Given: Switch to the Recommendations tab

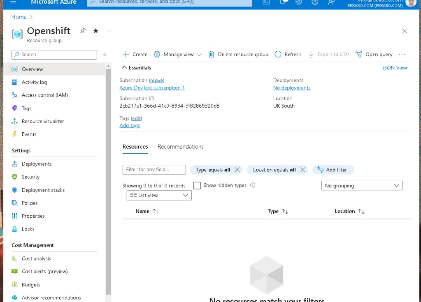Looking at the screenshot, I should coord(180,147).
